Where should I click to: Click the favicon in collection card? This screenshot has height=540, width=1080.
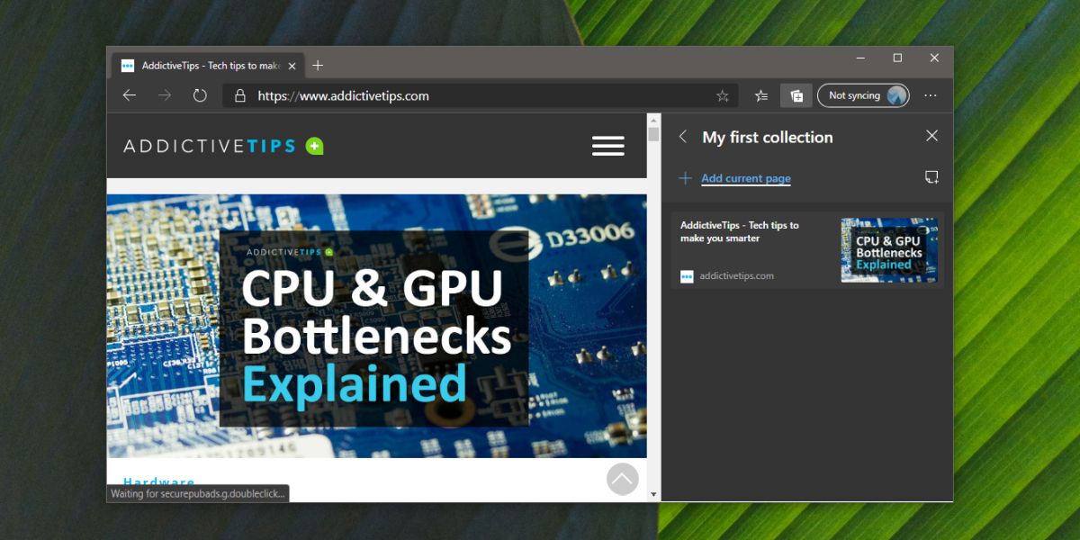coord(687,276)
